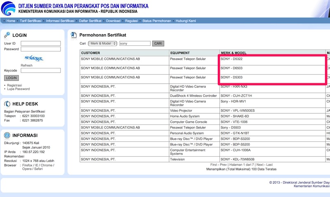Open the Registrasi link
The image size is (330, 197).
click(14, 85)
